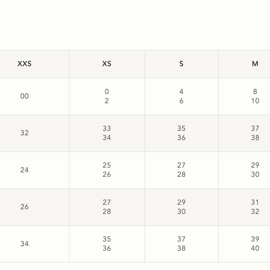Select the 27 28 cell in S column
Image resolution: width=270 pixels, height=270 pixels.
pyautogui.click(x=181, y=170)
